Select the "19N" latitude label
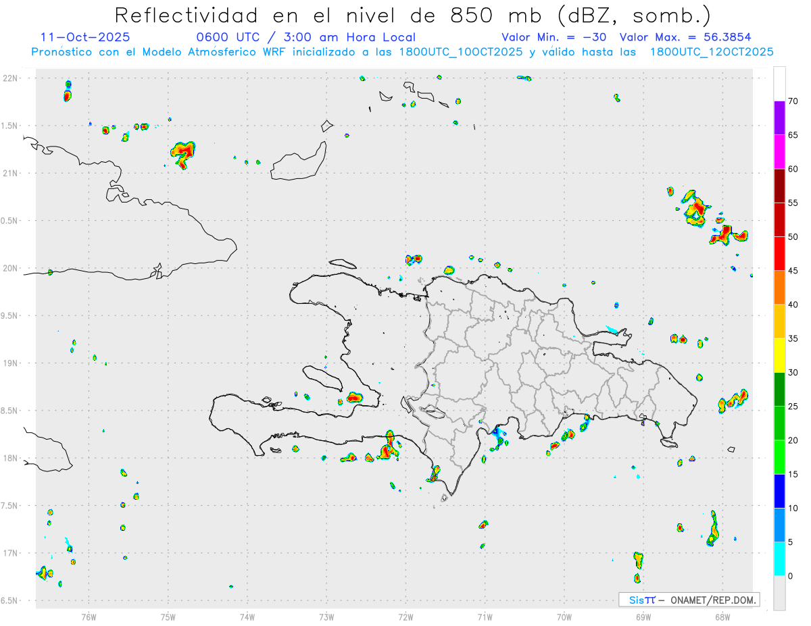Viewport: 811px width, 626px height. tap(11, 363)
